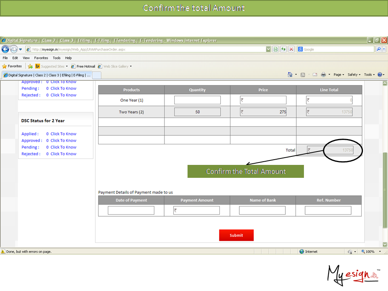Click the One Year quantity input field
Image resolution: width=388 pixels, height=291 pixels.
click(197, 100)
